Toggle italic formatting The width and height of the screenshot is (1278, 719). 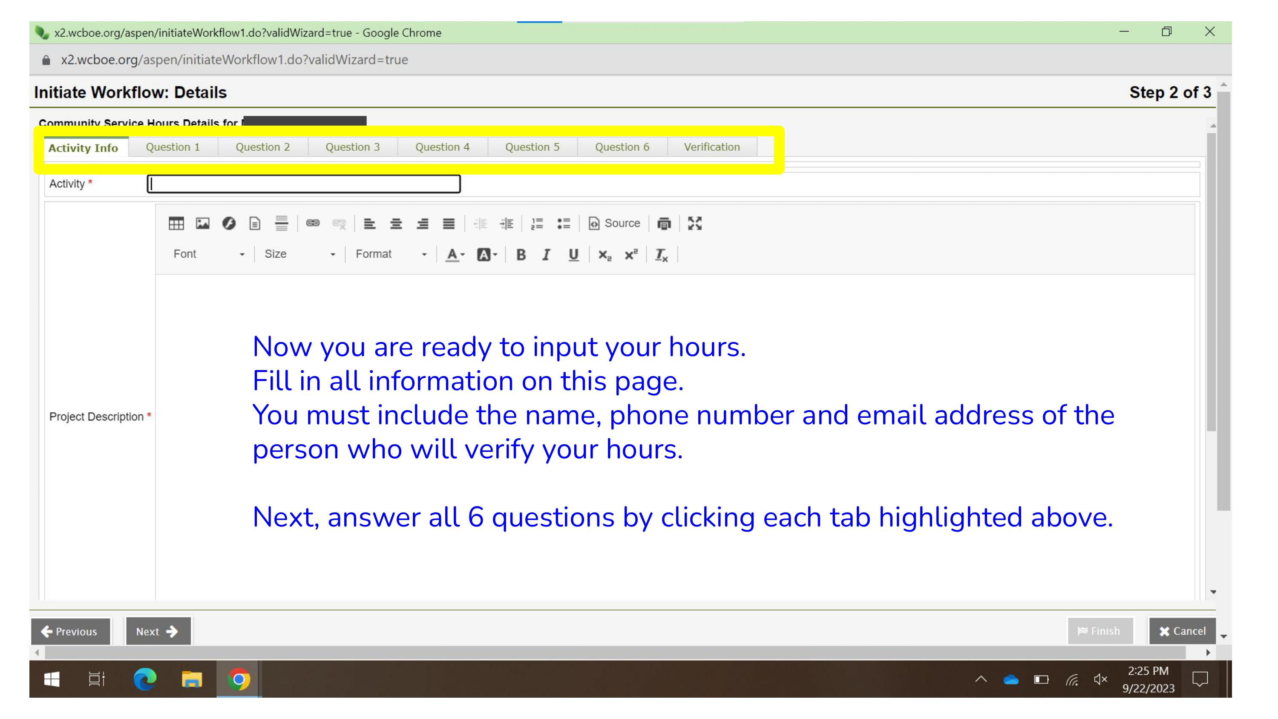pyautogui.click(x=546, y=255)
